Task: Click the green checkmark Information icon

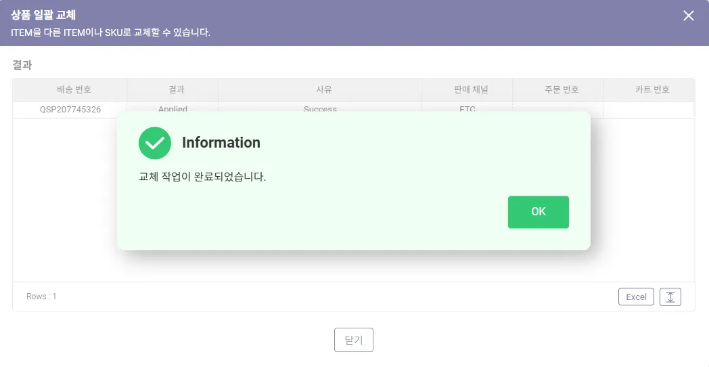Action: click(x=155, y=143)
